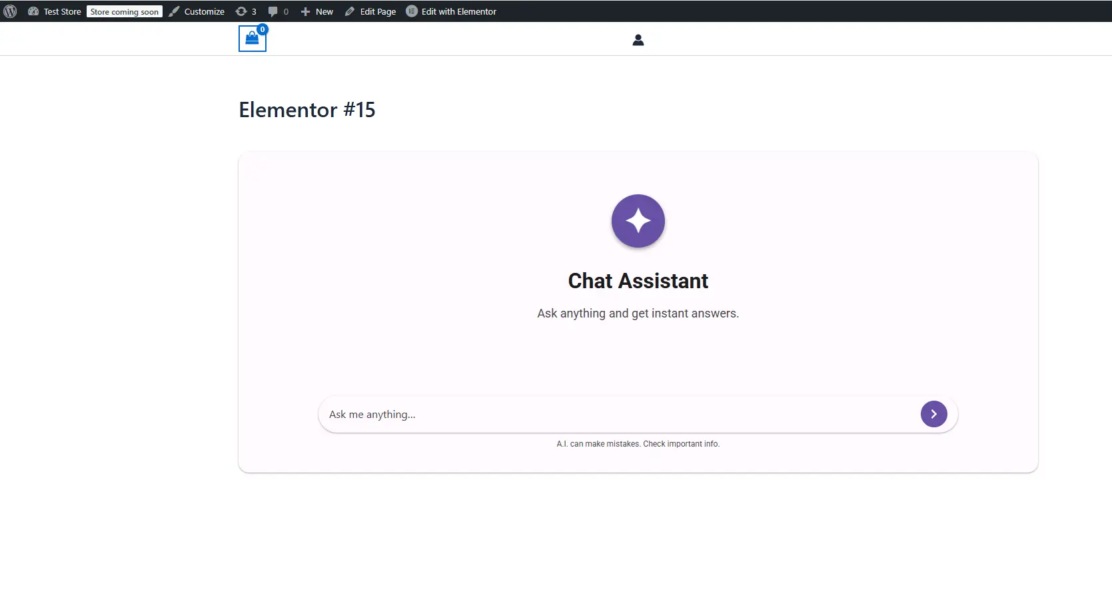Image resolution: width=1112 pixels, height=607 pixels.
Task: Click the plus icon beside New
Action: [305, 11]
